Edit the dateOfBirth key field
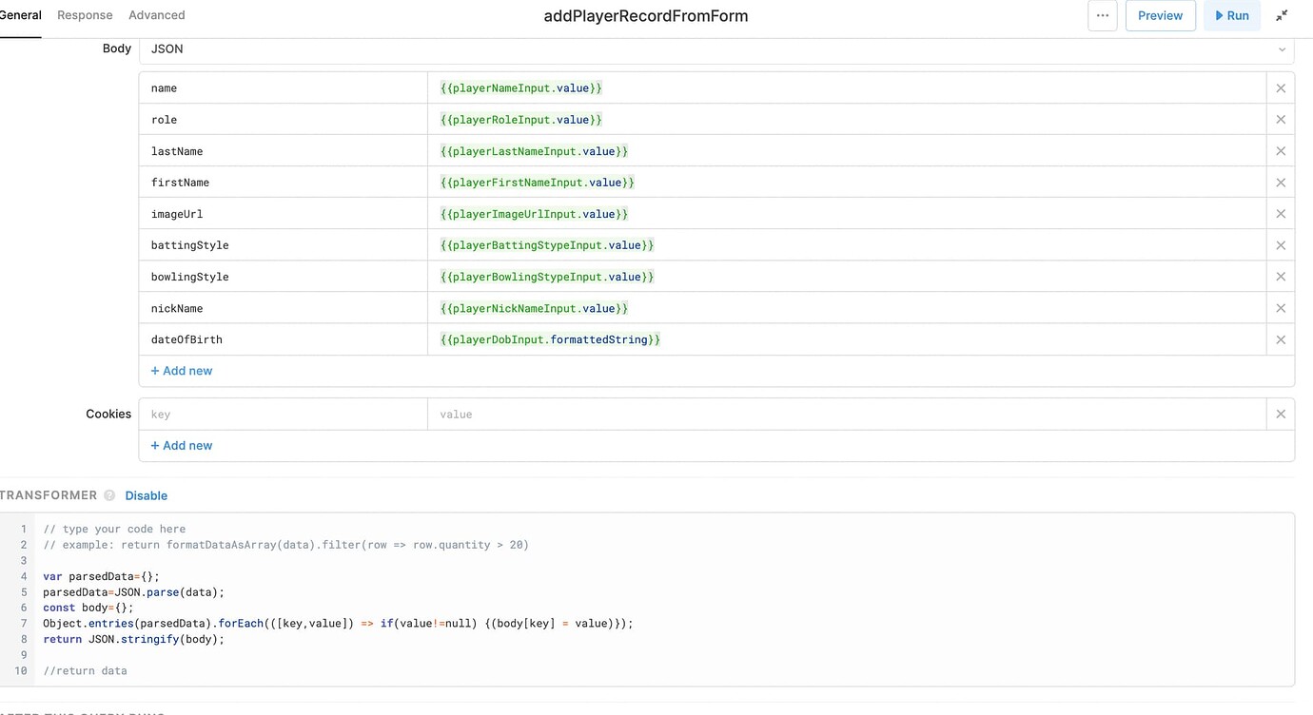1313x715 pixels. [x=284, y=339]
